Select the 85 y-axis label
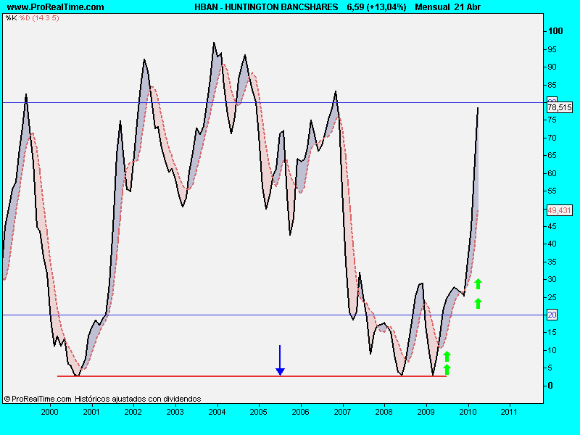Viewport: 580px width, 435px height. coord(552,85)
